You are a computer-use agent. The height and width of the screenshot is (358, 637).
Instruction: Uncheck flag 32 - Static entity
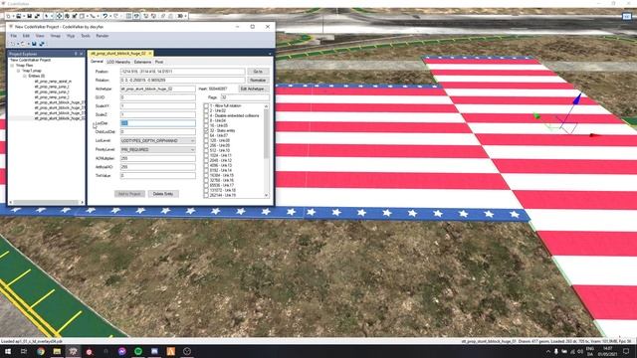[x=206, y=130]
